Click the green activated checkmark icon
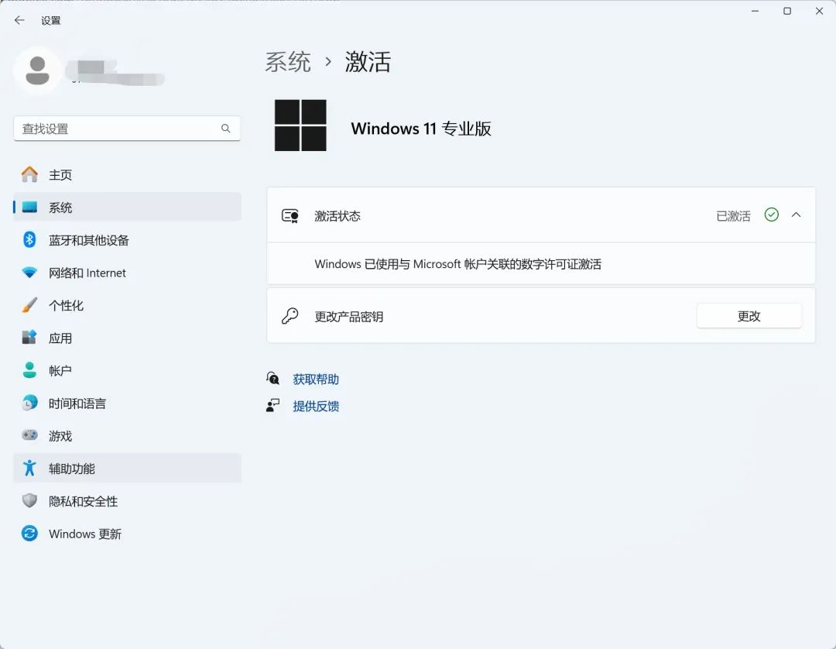Viewport: 836px width, 649px height. pos(772,215)
